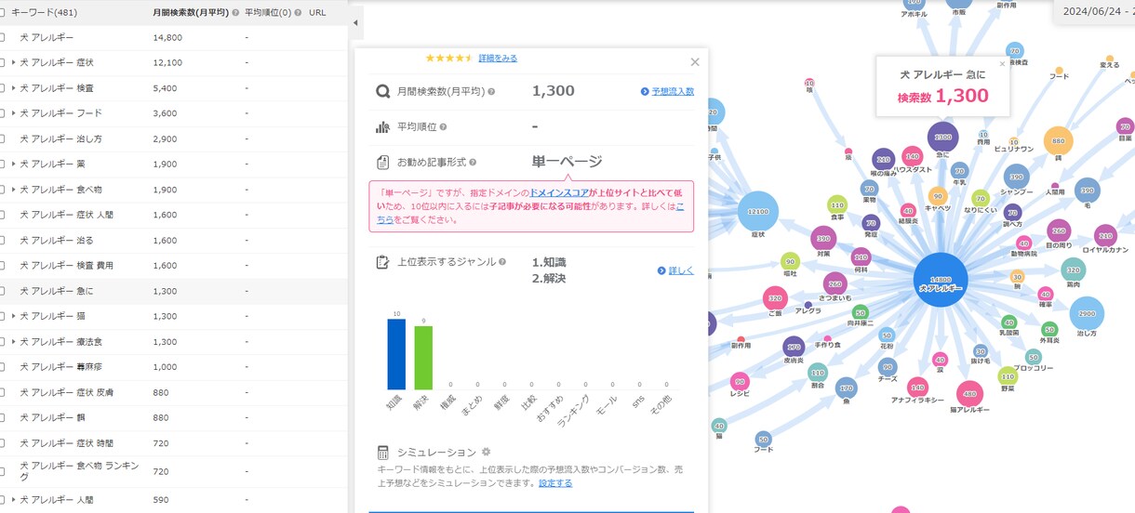Screen dimensions: 1135x513
Task: Sort by URL column header
Action: coord(317,13)
